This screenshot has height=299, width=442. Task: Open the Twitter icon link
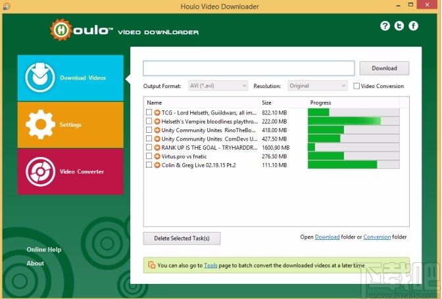[x=399, y=26]
